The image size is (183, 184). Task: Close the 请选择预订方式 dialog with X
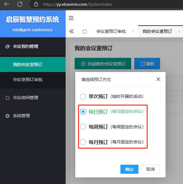(x=158, y=80)
